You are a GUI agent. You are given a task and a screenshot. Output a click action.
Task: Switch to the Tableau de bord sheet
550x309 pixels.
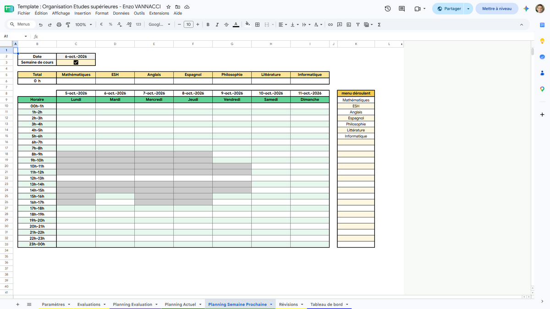click(326, 304)
